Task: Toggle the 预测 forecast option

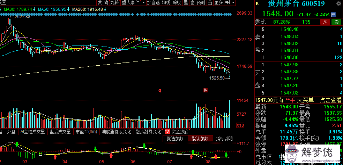Action: (x=201, y=3)
